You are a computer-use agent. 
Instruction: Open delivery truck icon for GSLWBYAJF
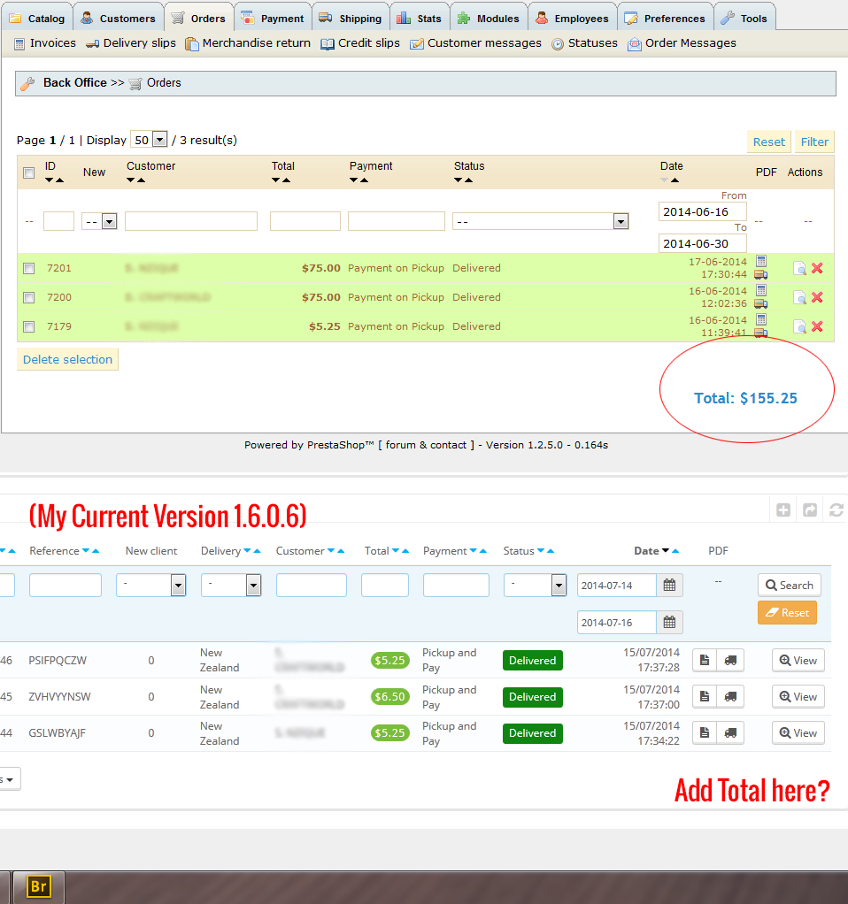(730, 733)
